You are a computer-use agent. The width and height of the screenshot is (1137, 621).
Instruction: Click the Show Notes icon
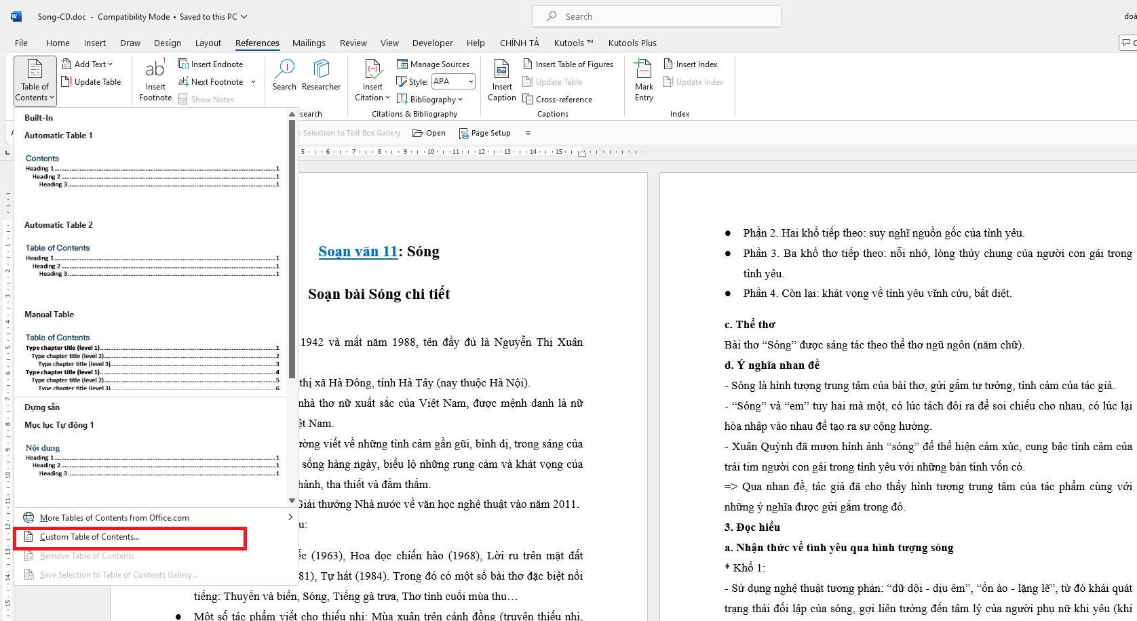tap(183, 100)
